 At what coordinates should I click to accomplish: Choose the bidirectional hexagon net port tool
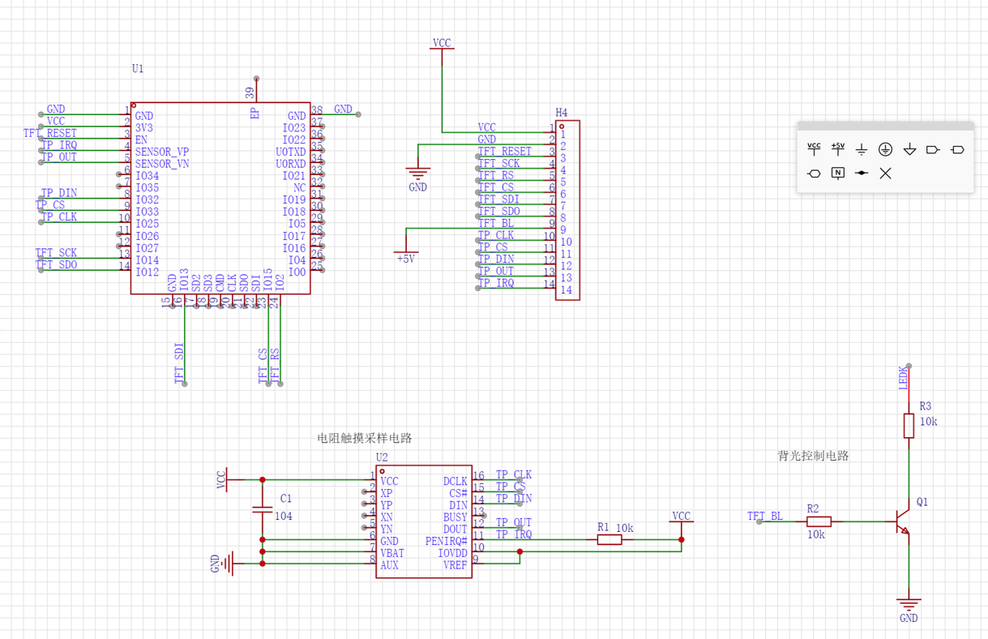(814, 173)
